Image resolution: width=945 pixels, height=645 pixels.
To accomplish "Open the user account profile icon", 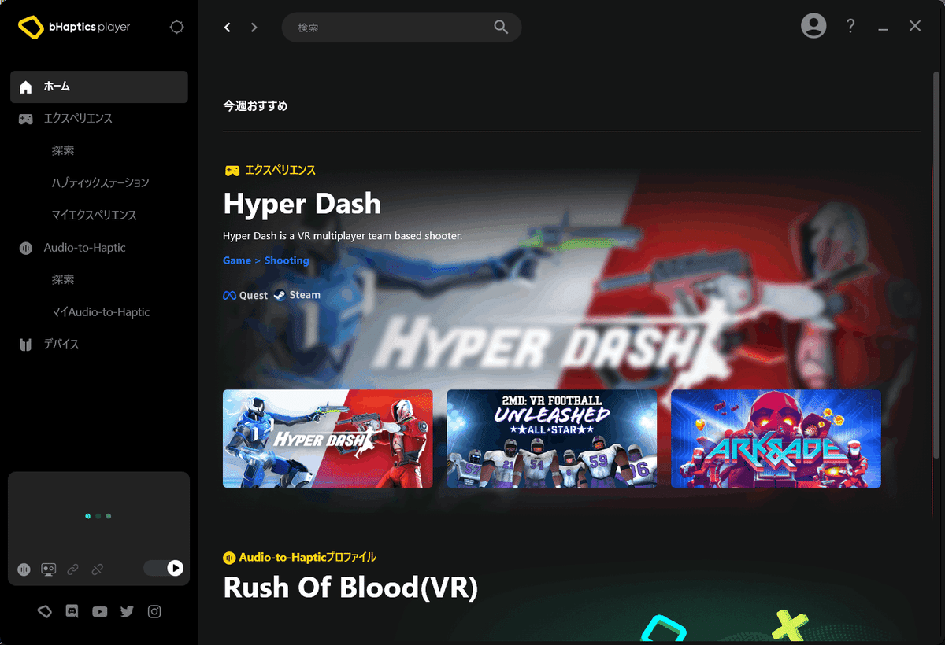I will (813, 26).
